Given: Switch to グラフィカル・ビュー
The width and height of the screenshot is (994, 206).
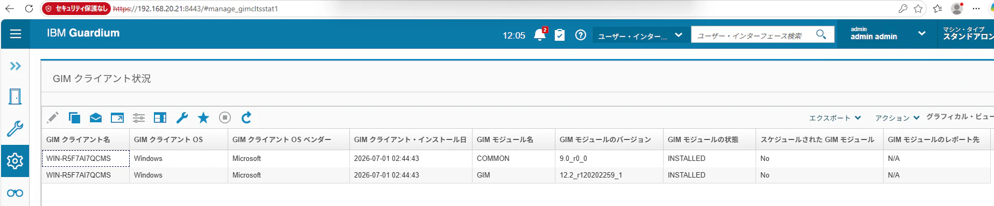Looking at the screenshot, I should (960, 116).
